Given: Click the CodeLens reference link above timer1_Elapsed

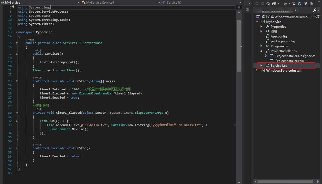Looking at the screenshot, I should [x=37, y=109].
